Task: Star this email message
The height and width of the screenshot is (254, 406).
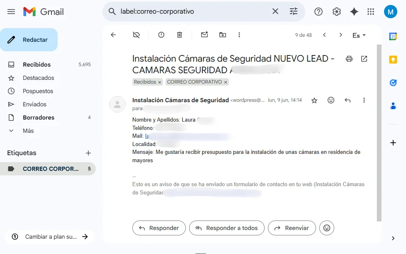Action: [x=314, y=100]
